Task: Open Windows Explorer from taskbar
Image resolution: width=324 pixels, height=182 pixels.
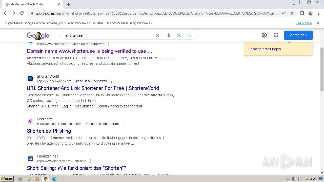Action: tap(29, 179)
